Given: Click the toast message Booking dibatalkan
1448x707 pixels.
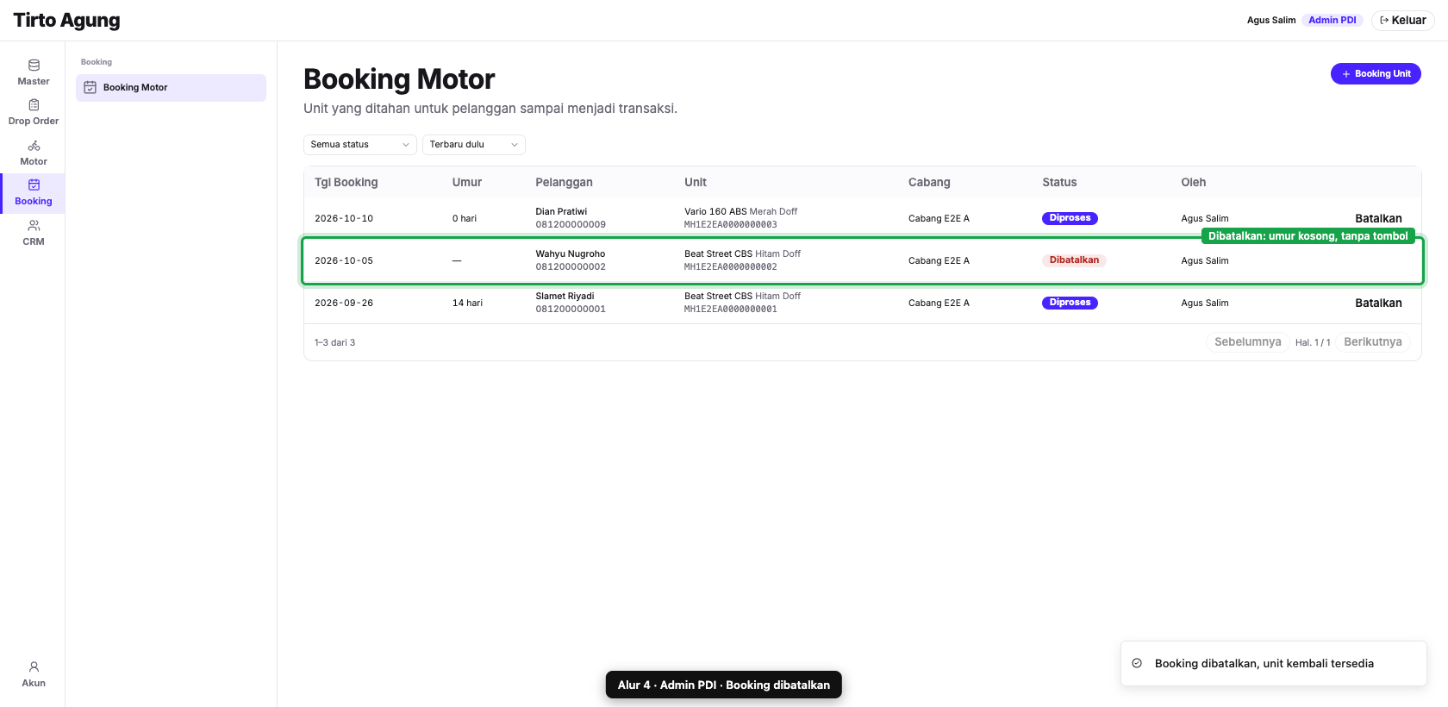Looking at the screenshot, I should point(1264,663).
